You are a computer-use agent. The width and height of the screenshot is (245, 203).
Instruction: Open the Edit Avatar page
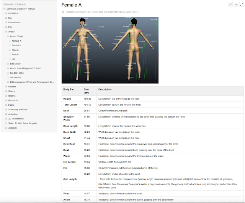[x=15, y=64]
